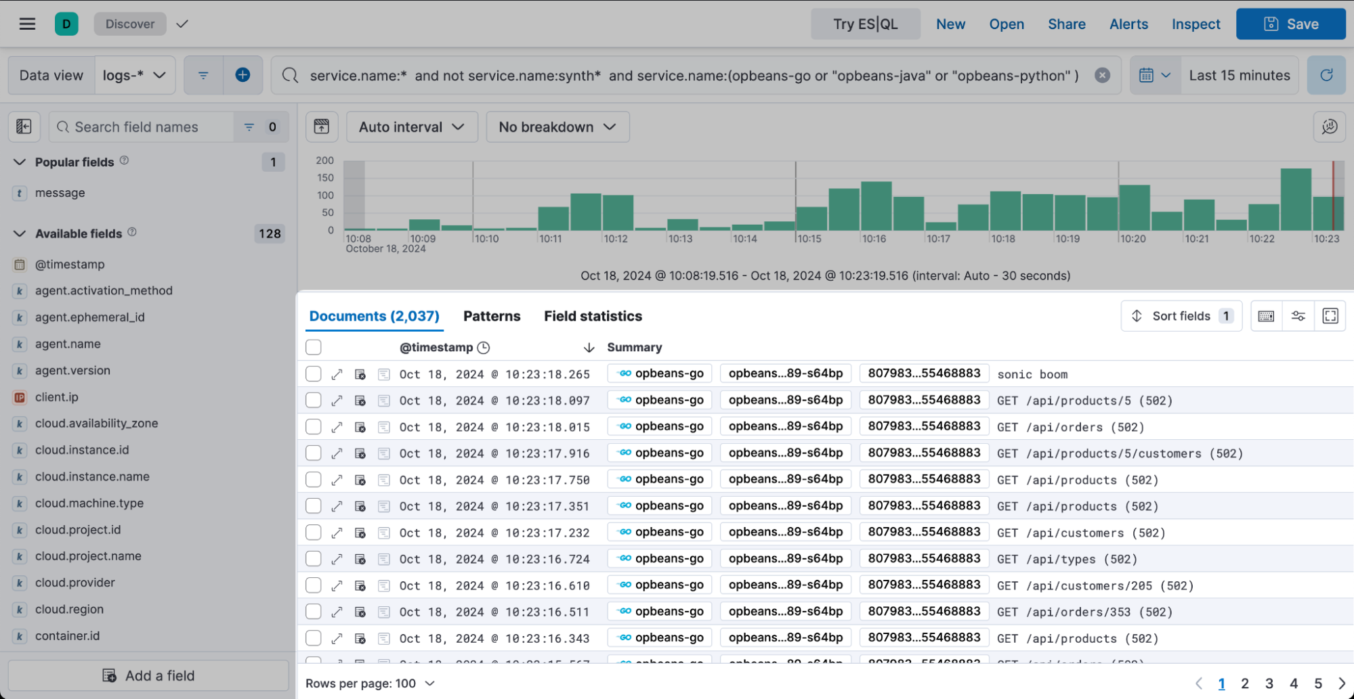Viewport: 1354px width, 699px height.
Task: Click Try ES|QL button
Action: [x=866, y=24]
